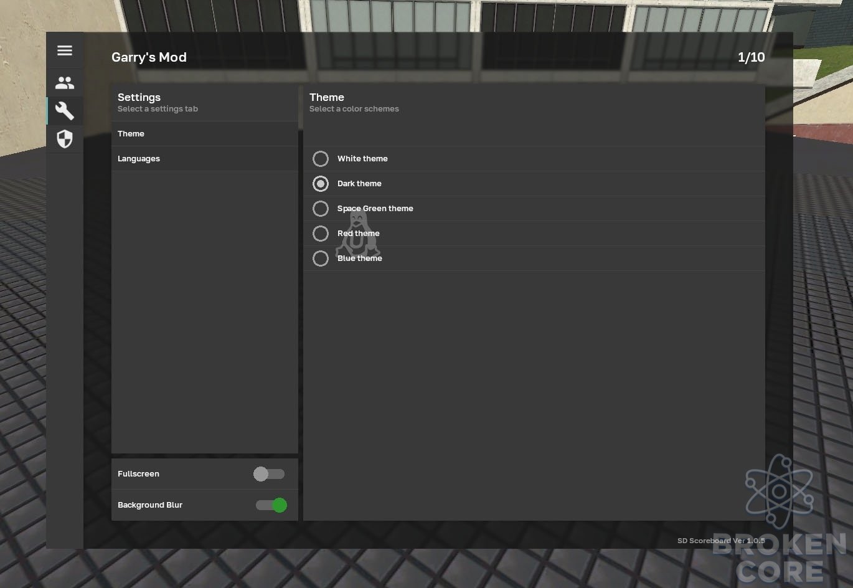Select the Dark theme radio button

coord(321,184)
